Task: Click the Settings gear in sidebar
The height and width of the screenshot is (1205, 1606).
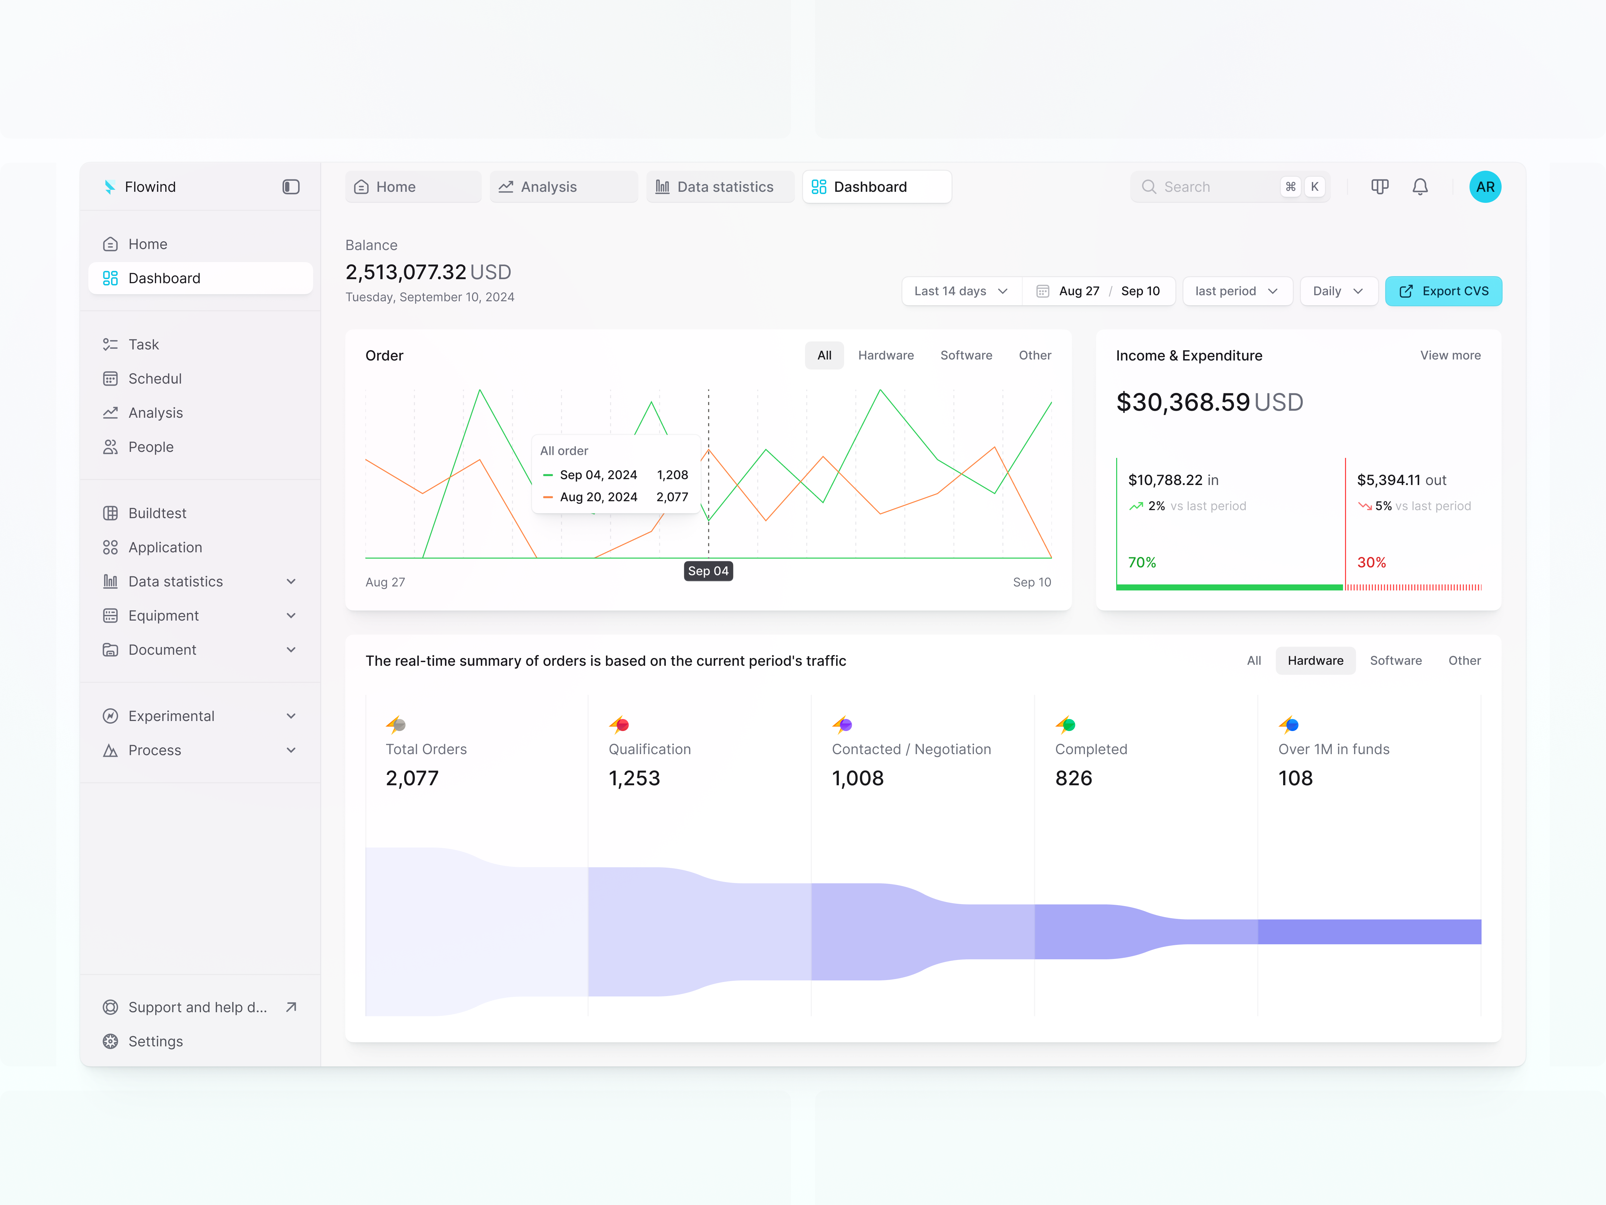Action: [110, 1041]
